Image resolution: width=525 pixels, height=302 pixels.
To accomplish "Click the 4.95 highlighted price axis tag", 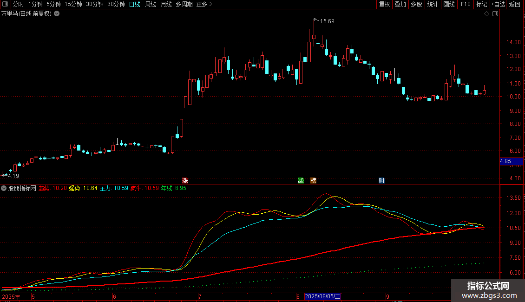I will click(511, 161).
